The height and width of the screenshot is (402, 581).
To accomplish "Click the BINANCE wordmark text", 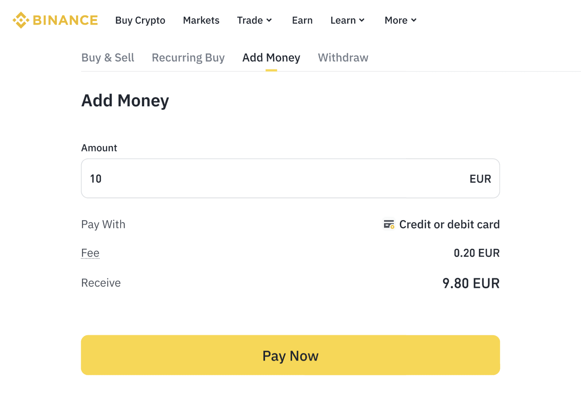I will [x=65, y=20].
